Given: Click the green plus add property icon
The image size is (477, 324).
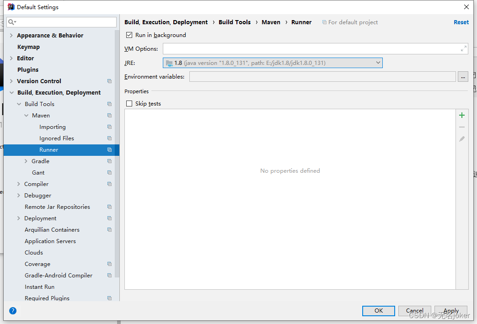Looking at the screenshot, I should coord(462,115).
